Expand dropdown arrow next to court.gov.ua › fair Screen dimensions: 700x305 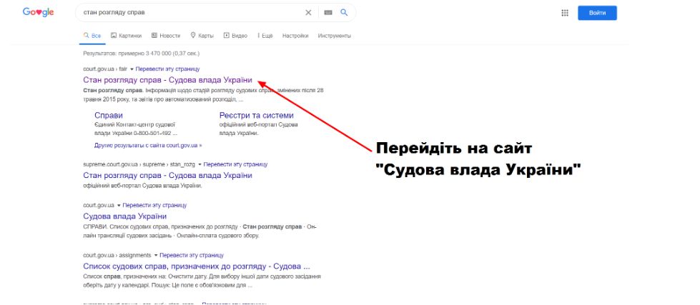coord(132,69)
